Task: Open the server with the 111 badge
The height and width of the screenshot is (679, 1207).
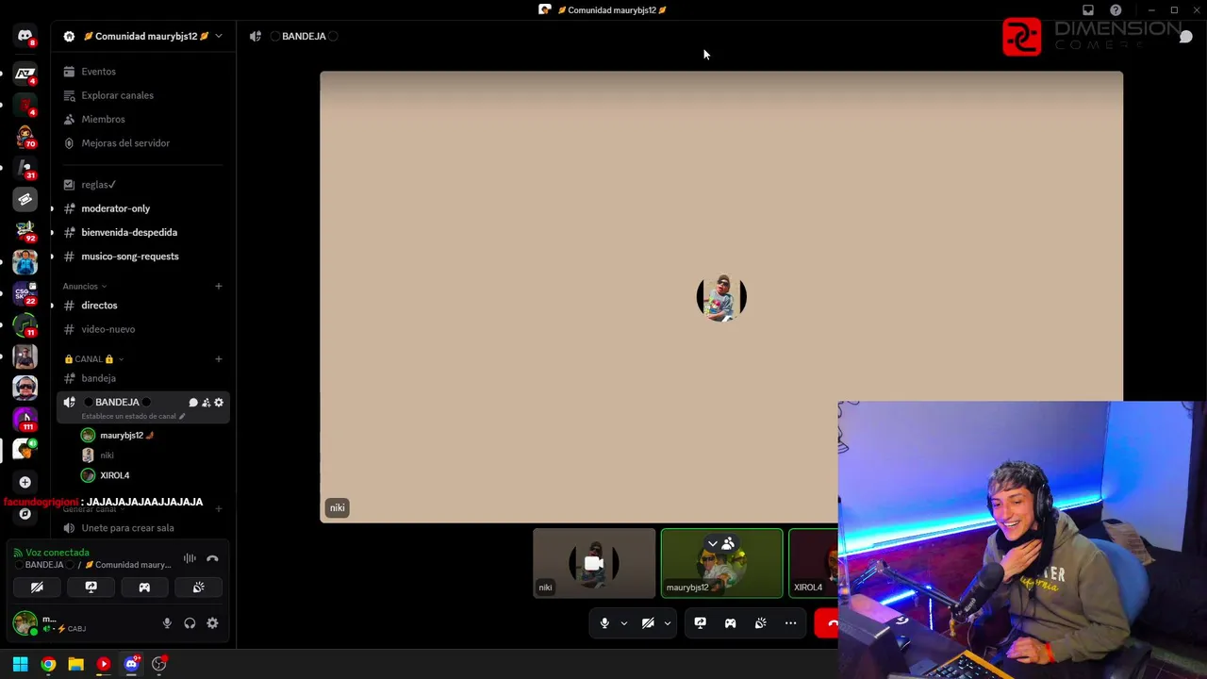Action: tap(25, 419)
